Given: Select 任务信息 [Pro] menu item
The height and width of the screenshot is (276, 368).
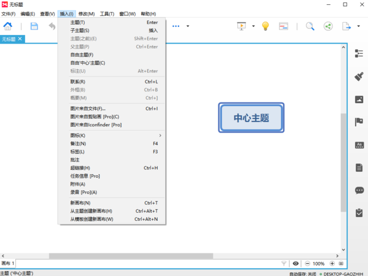Looking at the screenshot, I should click(x=112, y=176).
